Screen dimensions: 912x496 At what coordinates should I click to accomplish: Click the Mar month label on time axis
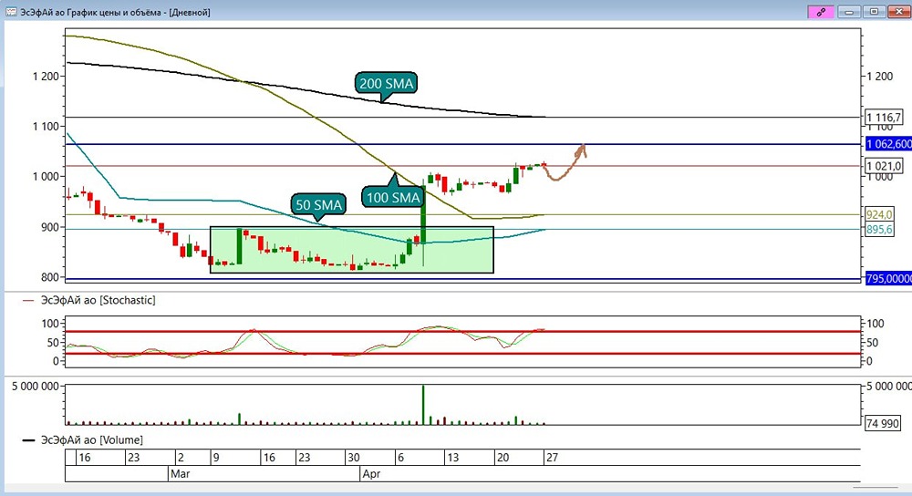point(181,474)
